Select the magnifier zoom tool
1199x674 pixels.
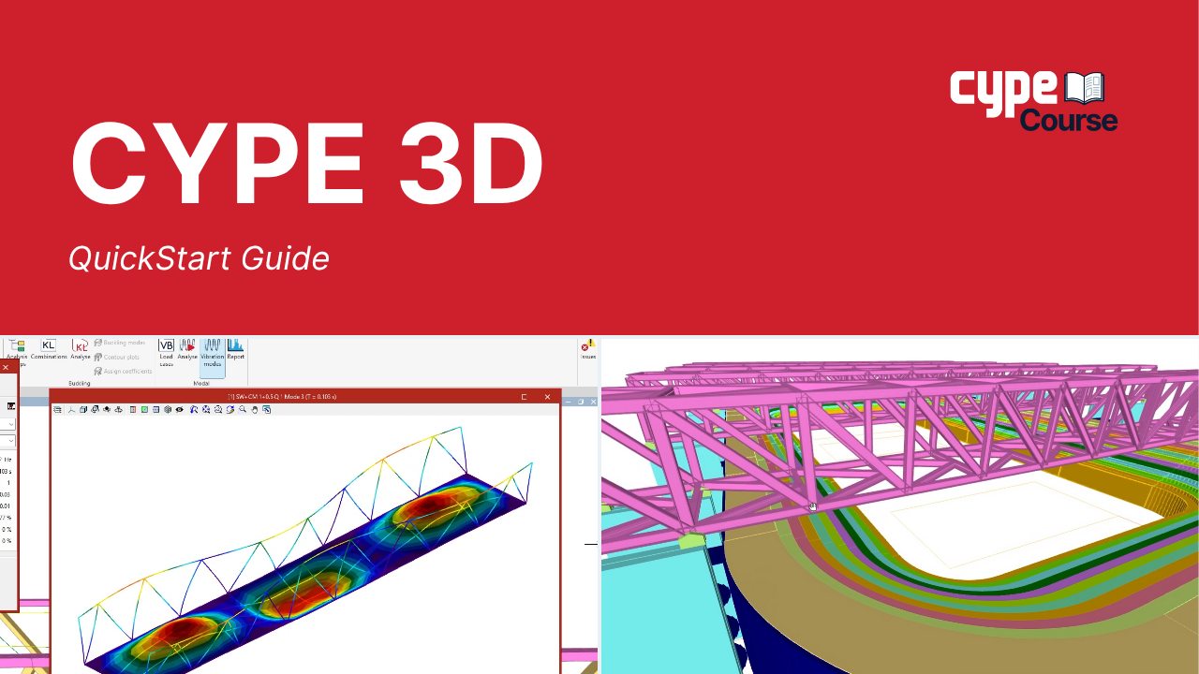(x=242, y=410)
